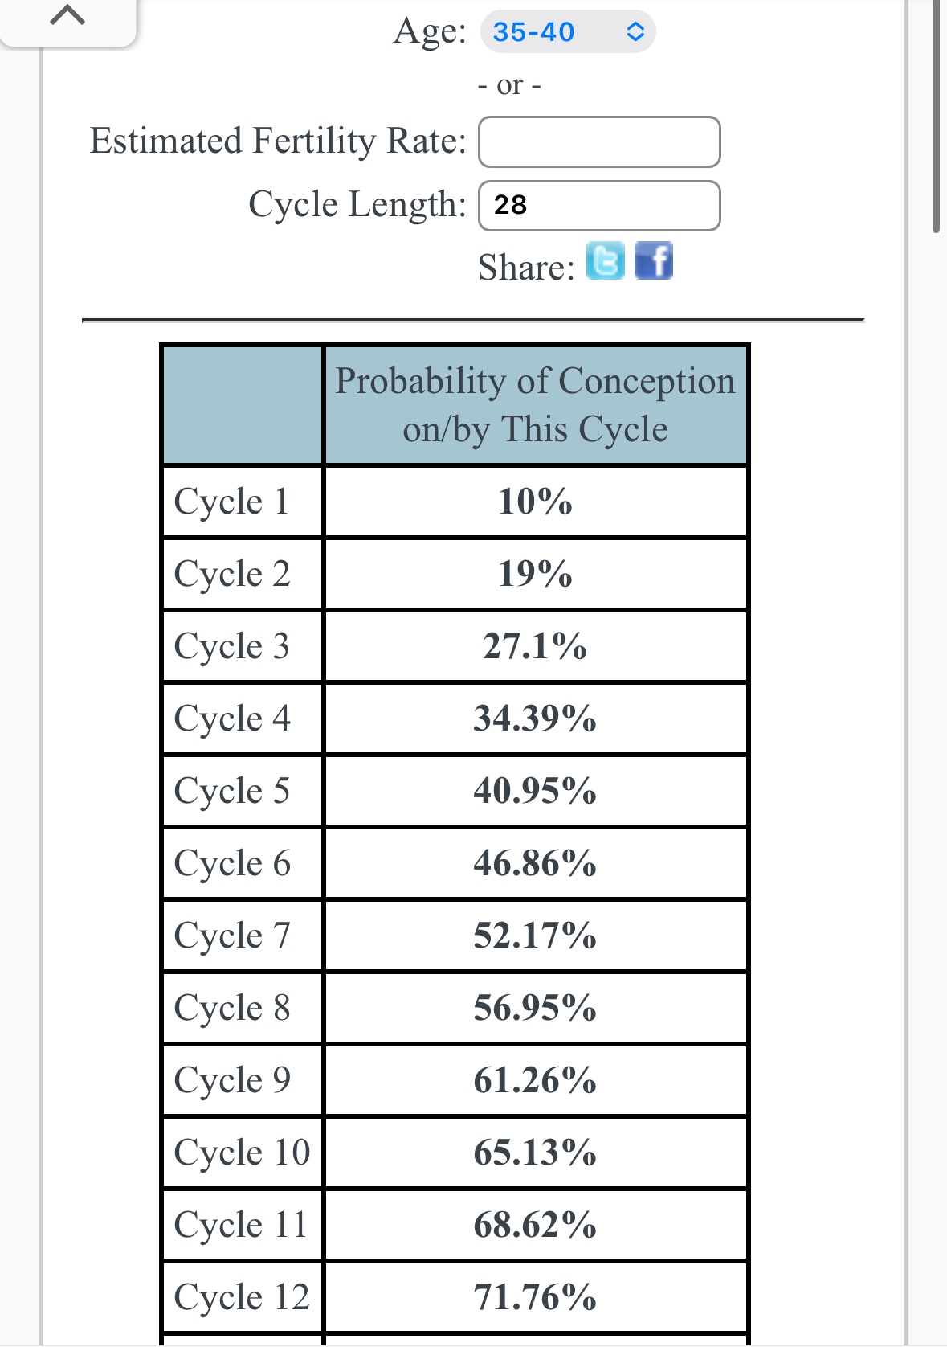Click the 61.26% probability cell
This screenshot has width=947, height=1347.
click(x=535, y=1080)
